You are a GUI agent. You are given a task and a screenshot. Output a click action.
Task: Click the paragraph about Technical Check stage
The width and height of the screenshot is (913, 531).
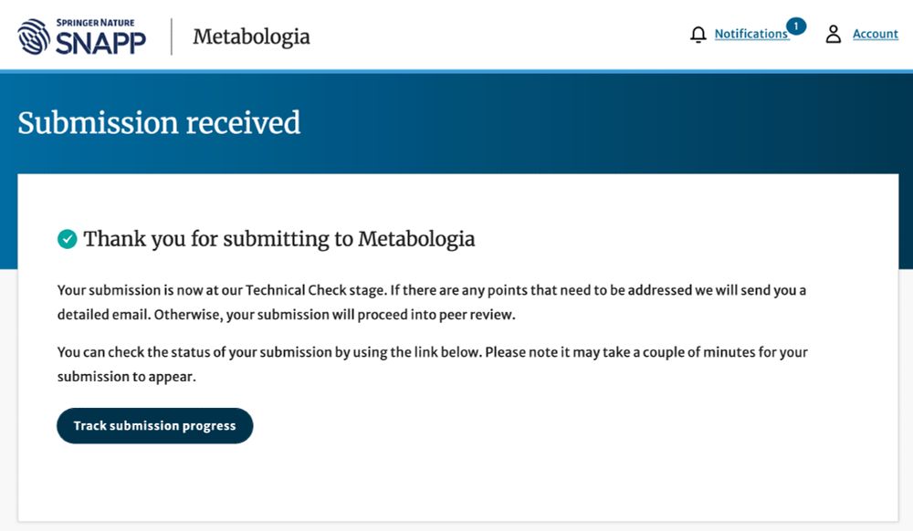[431, 291]
